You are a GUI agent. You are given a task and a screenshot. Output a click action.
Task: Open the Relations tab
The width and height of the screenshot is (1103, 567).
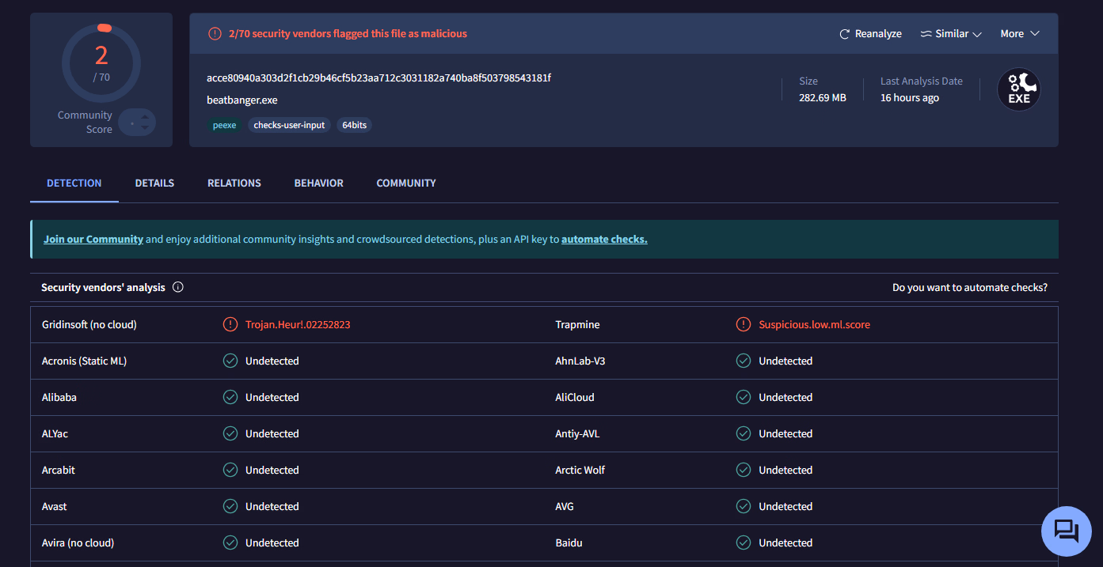234,183
